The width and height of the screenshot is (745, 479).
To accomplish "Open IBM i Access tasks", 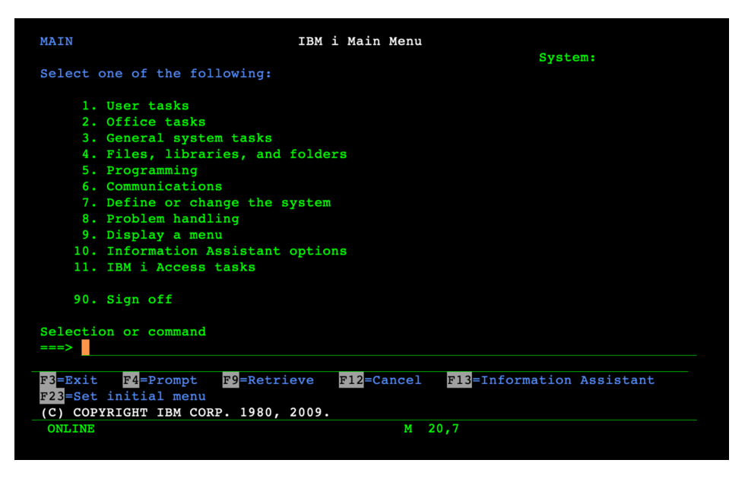I will [x=180, y=267].
